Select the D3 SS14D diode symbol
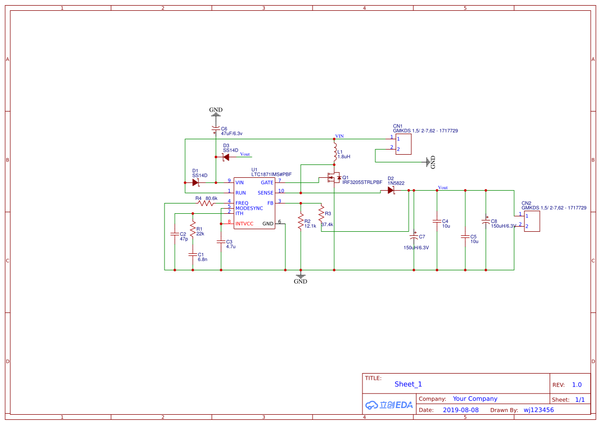Viewport: 601px width, 425px height. tap(225, 157)
